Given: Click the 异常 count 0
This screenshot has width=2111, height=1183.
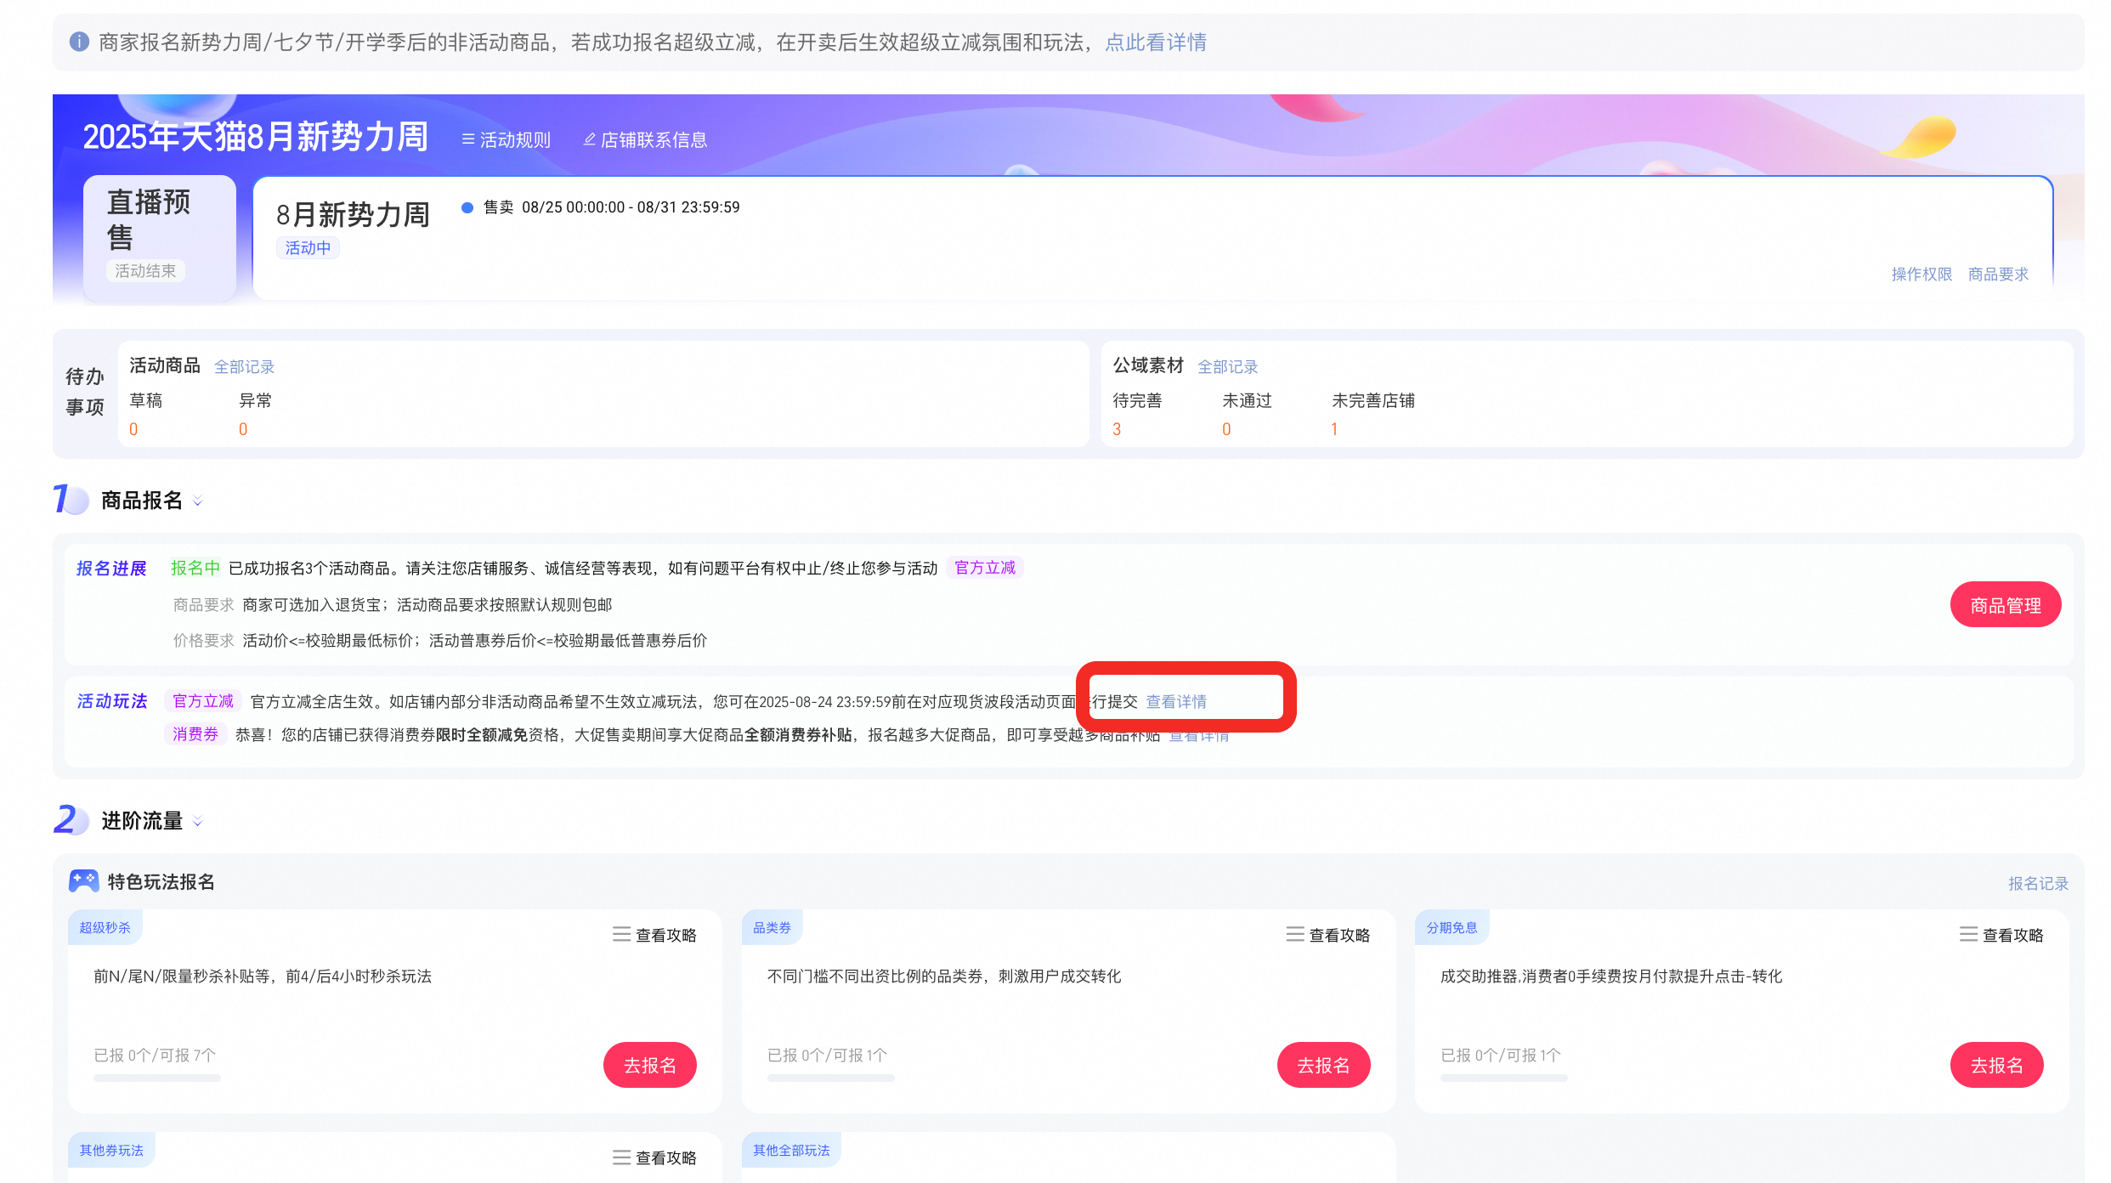Looking at the screenshot, I should [243, 430].
